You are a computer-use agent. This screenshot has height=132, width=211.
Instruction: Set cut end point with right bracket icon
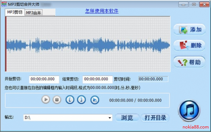point(81,100)
